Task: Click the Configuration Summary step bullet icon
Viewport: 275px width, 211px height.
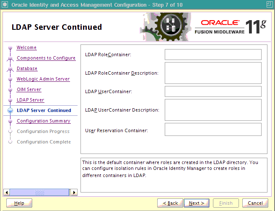Action: click(x=10, y=121)
